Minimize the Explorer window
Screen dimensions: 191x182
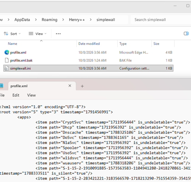tap(175, 6)
